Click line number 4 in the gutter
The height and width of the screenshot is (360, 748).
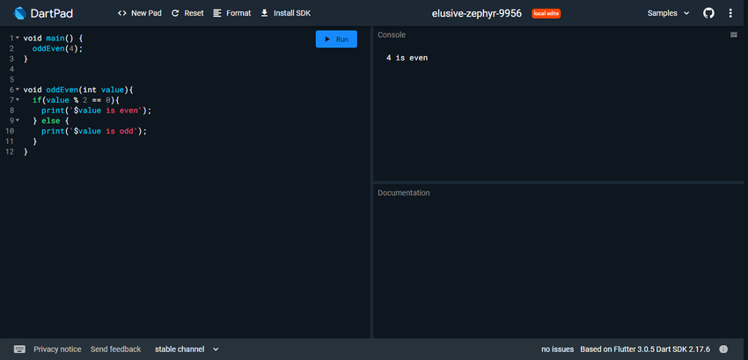[11, 69]
